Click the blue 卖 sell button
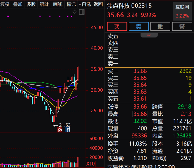The height and width of the screenshot is (168, 194). [x=139, y=26]
